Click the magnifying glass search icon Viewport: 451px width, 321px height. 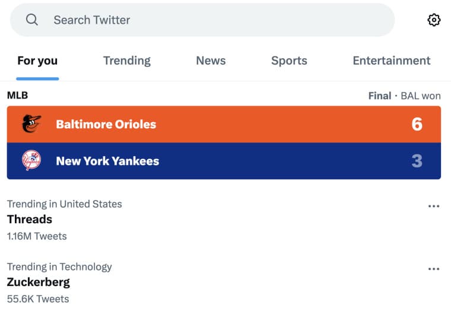pos(32,20)
